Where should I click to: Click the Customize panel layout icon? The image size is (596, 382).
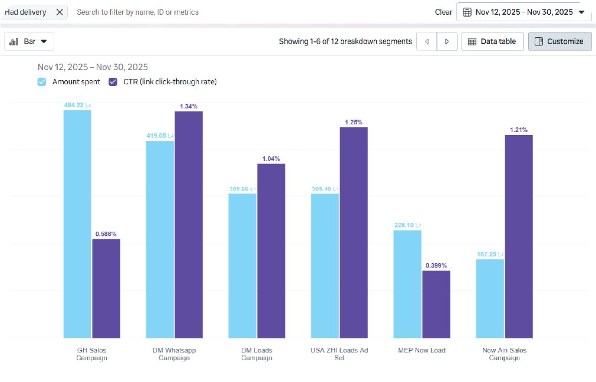pos(538,41)
